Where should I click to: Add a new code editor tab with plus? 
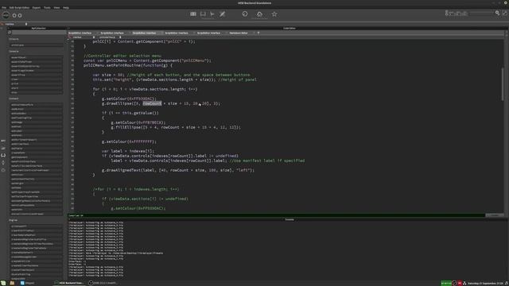pyautogui.click(x=258, y=33)
